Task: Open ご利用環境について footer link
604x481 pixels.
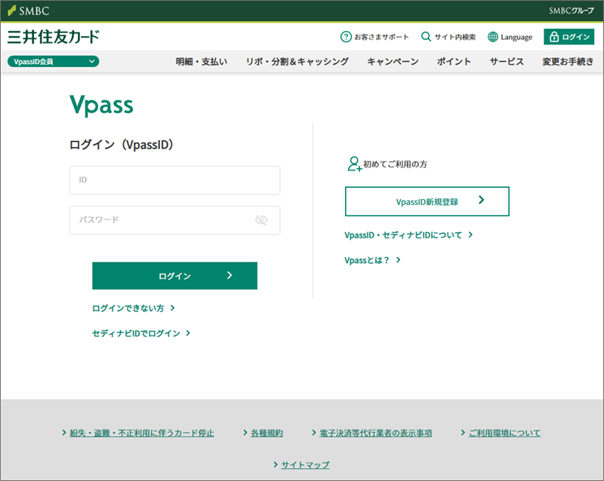Action: pos(504,433)
